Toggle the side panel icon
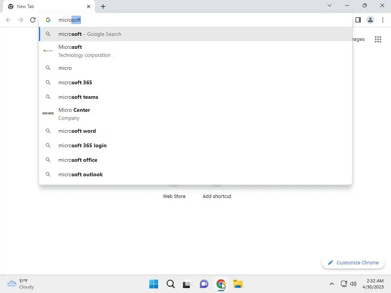The height and width of the screenshot is (293, 391). tap(358, 20)
